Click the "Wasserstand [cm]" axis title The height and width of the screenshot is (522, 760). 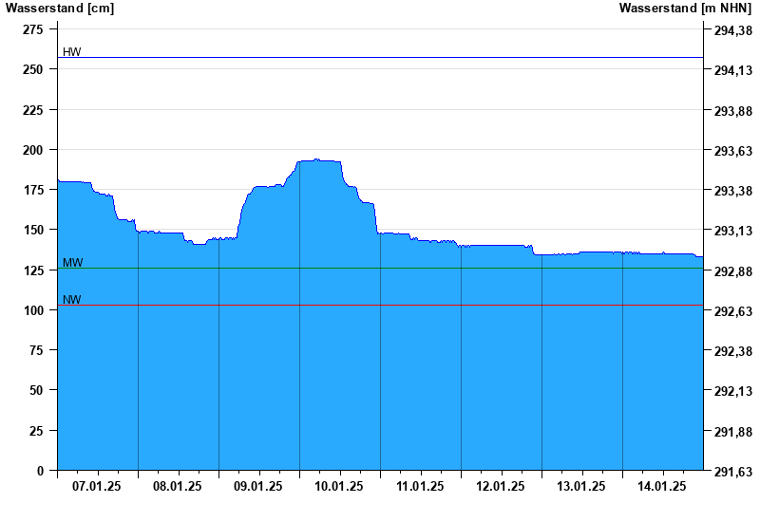click(x=60, y=9)
